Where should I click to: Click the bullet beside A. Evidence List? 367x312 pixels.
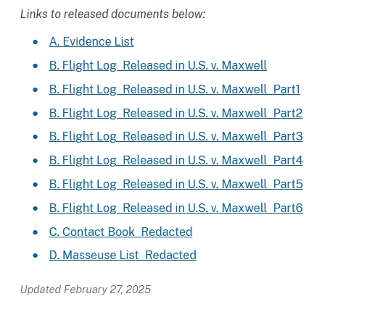click(x=36, y=42)
